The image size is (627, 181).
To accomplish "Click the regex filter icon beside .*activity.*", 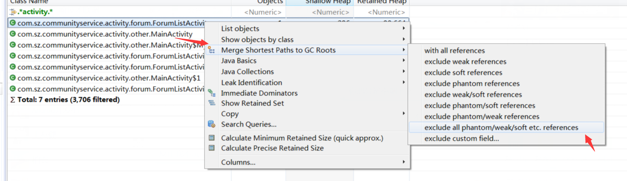I will point(13,12).
